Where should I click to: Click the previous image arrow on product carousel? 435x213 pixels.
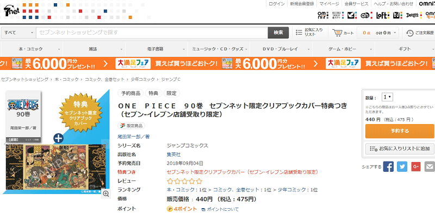[x=5, y=143]
